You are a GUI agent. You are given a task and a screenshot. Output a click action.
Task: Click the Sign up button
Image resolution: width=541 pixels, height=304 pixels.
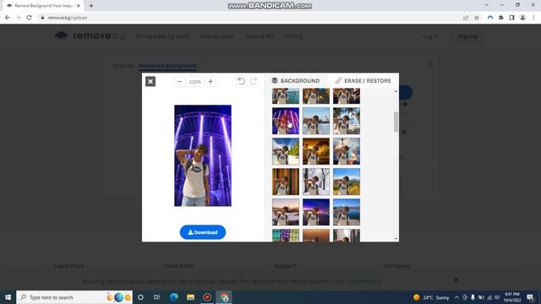[x=467, y=36]
